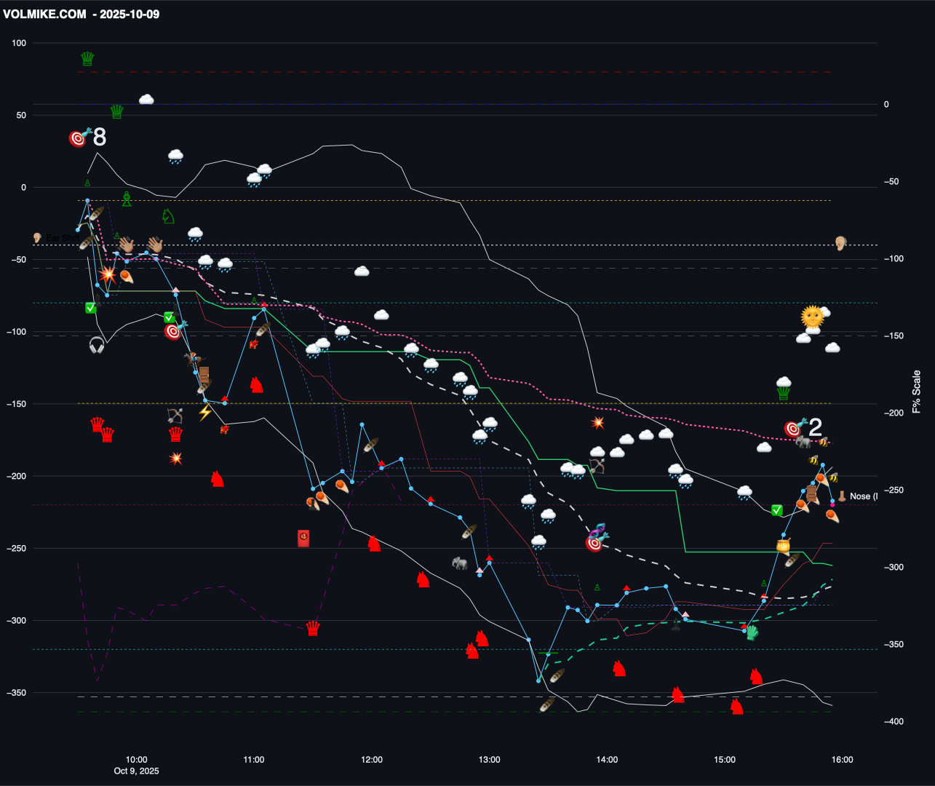Click green queen just above target 2

(x=784, y=393)
